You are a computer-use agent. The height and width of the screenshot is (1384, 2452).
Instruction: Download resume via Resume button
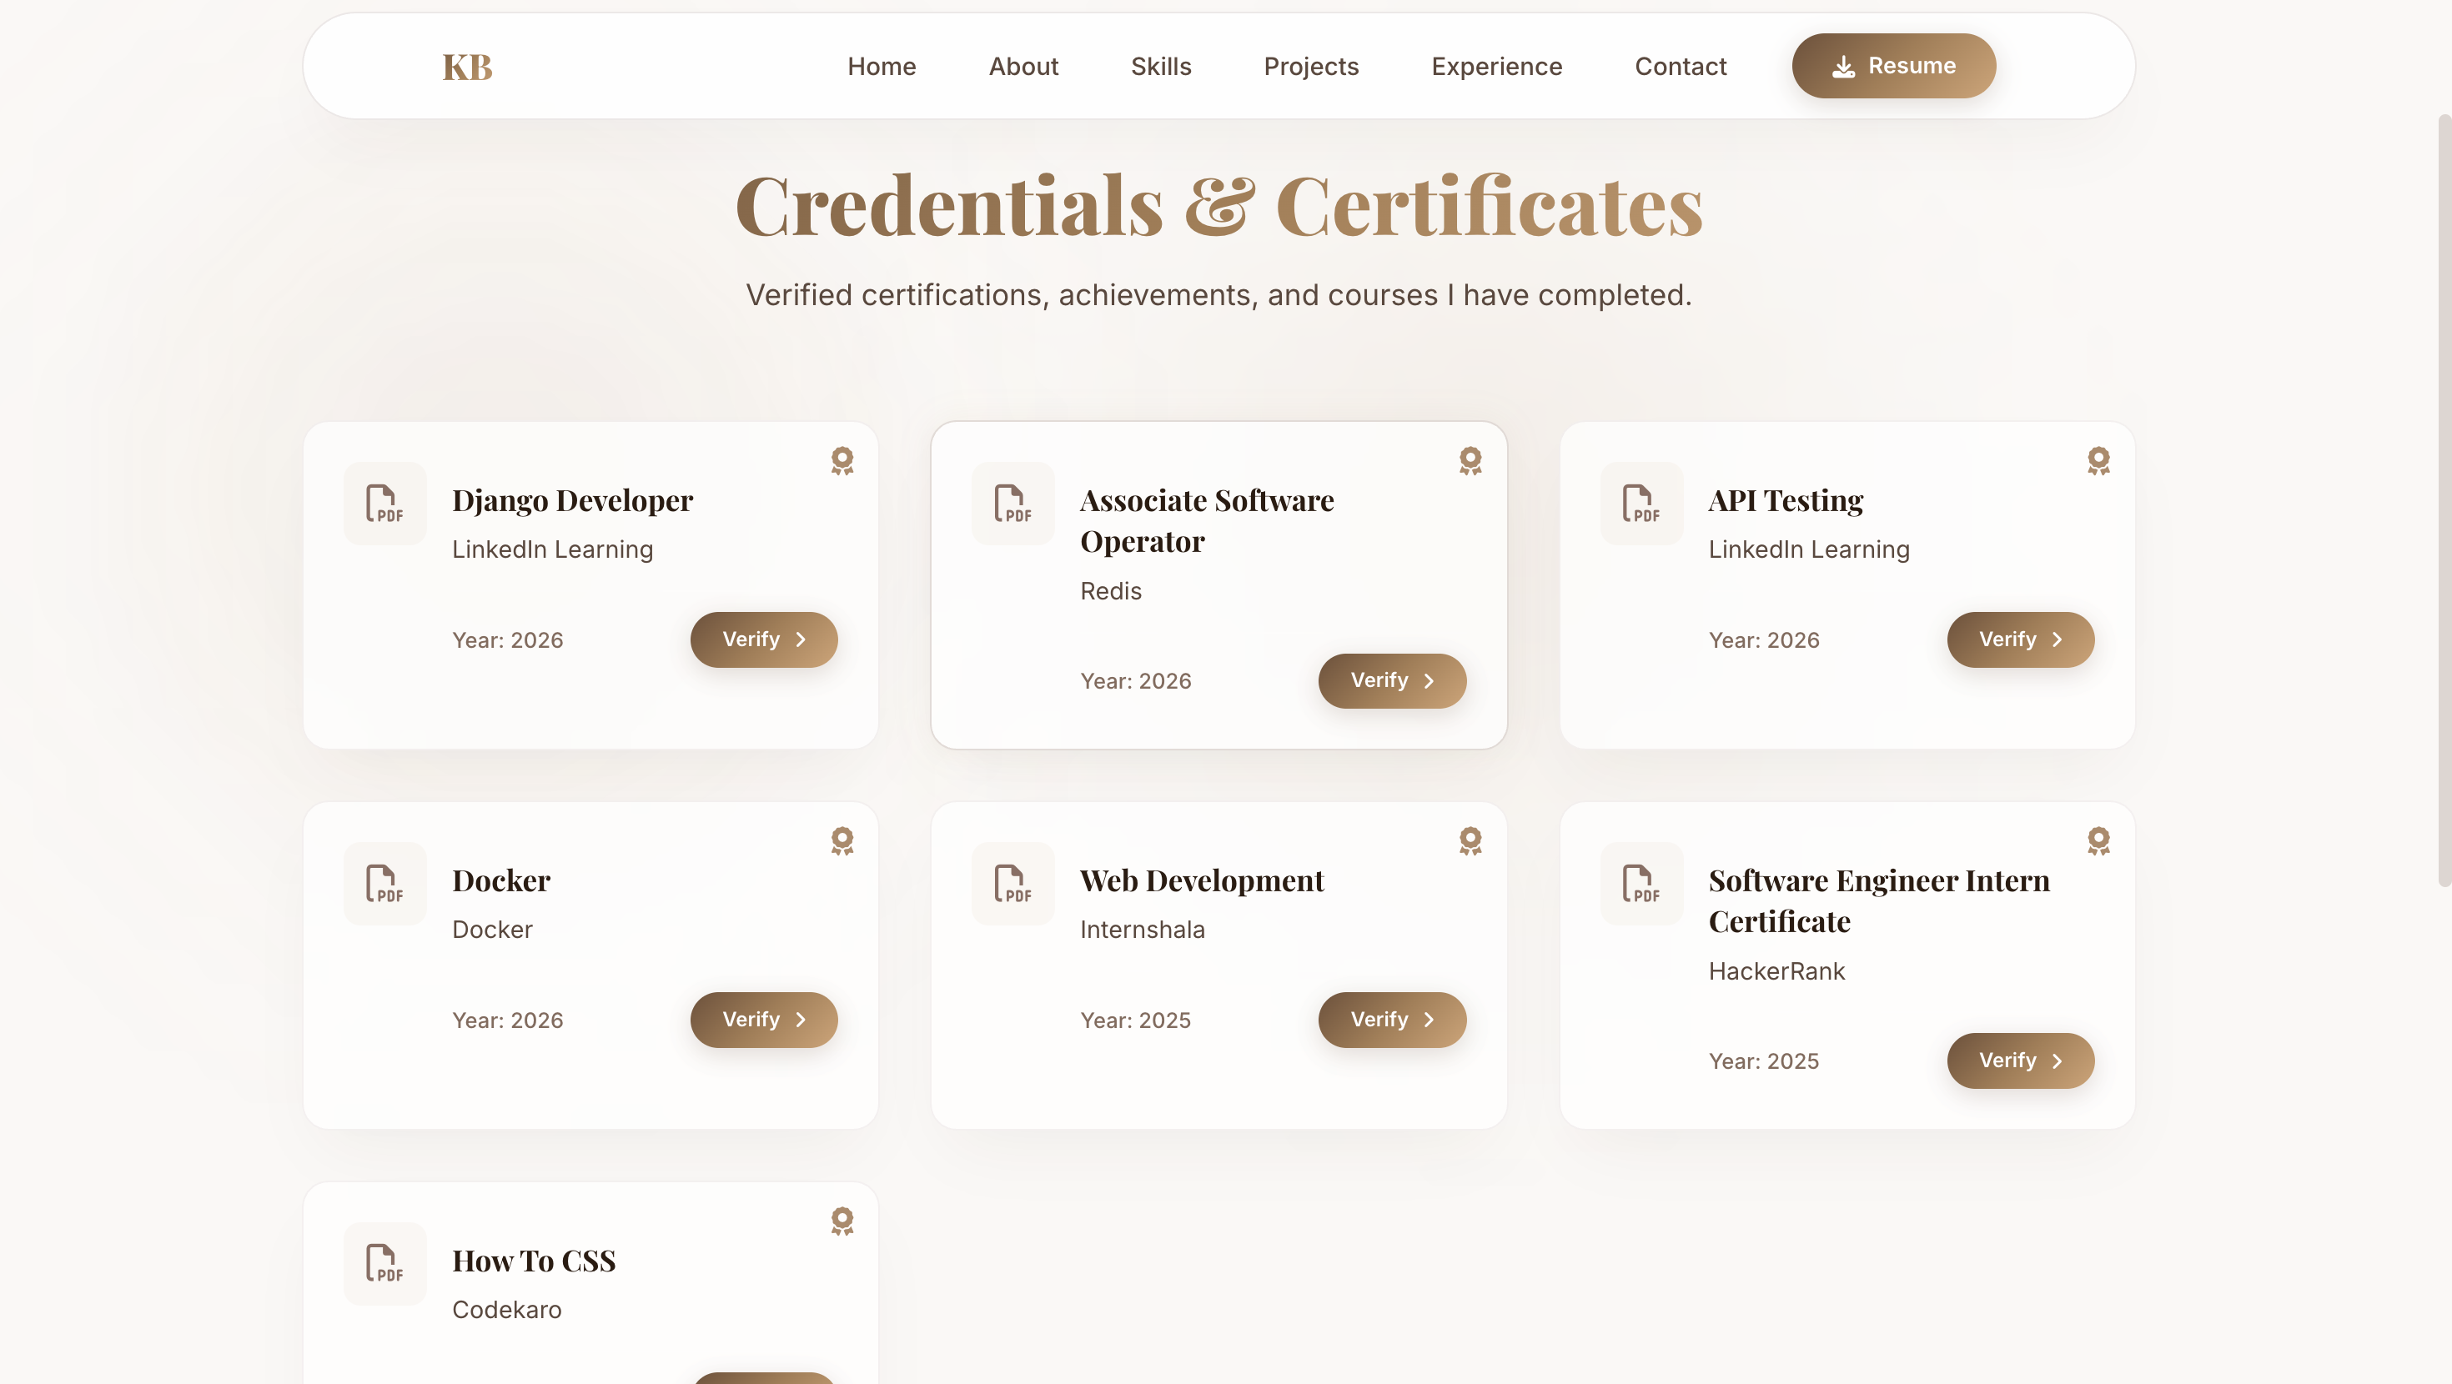click(x=1893, y=66)
